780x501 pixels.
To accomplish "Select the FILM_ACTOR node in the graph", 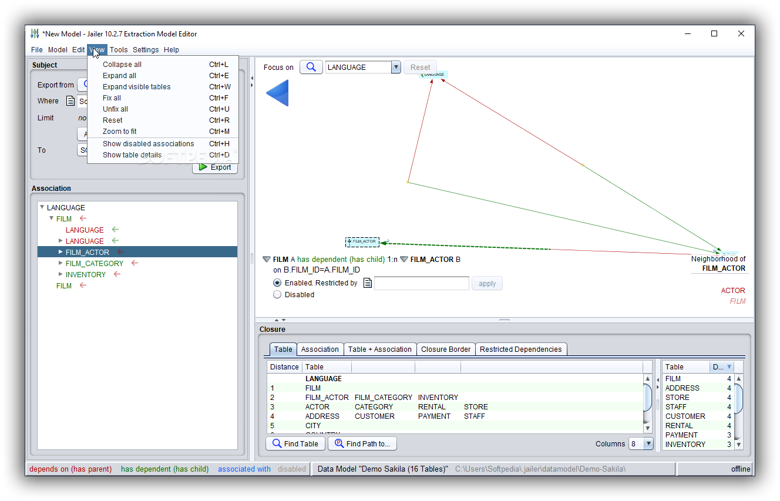I will click(x=362, y=241).
